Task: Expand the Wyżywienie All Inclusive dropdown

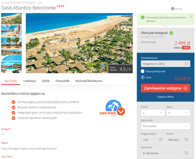Action: [x=165, y=153]
